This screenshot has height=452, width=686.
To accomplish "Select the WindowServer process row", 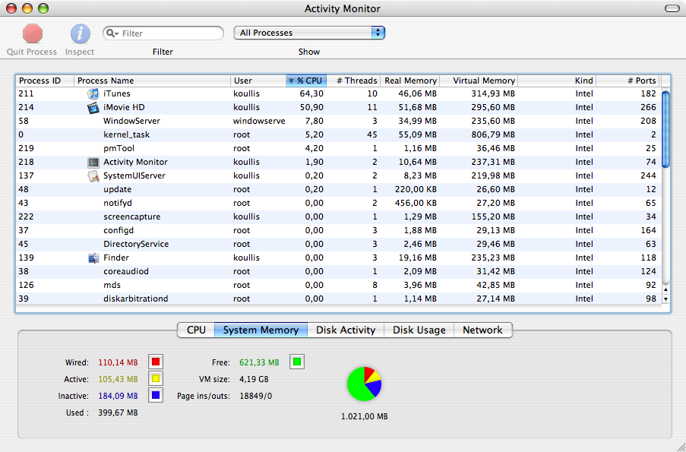I will tap(338, 122).
